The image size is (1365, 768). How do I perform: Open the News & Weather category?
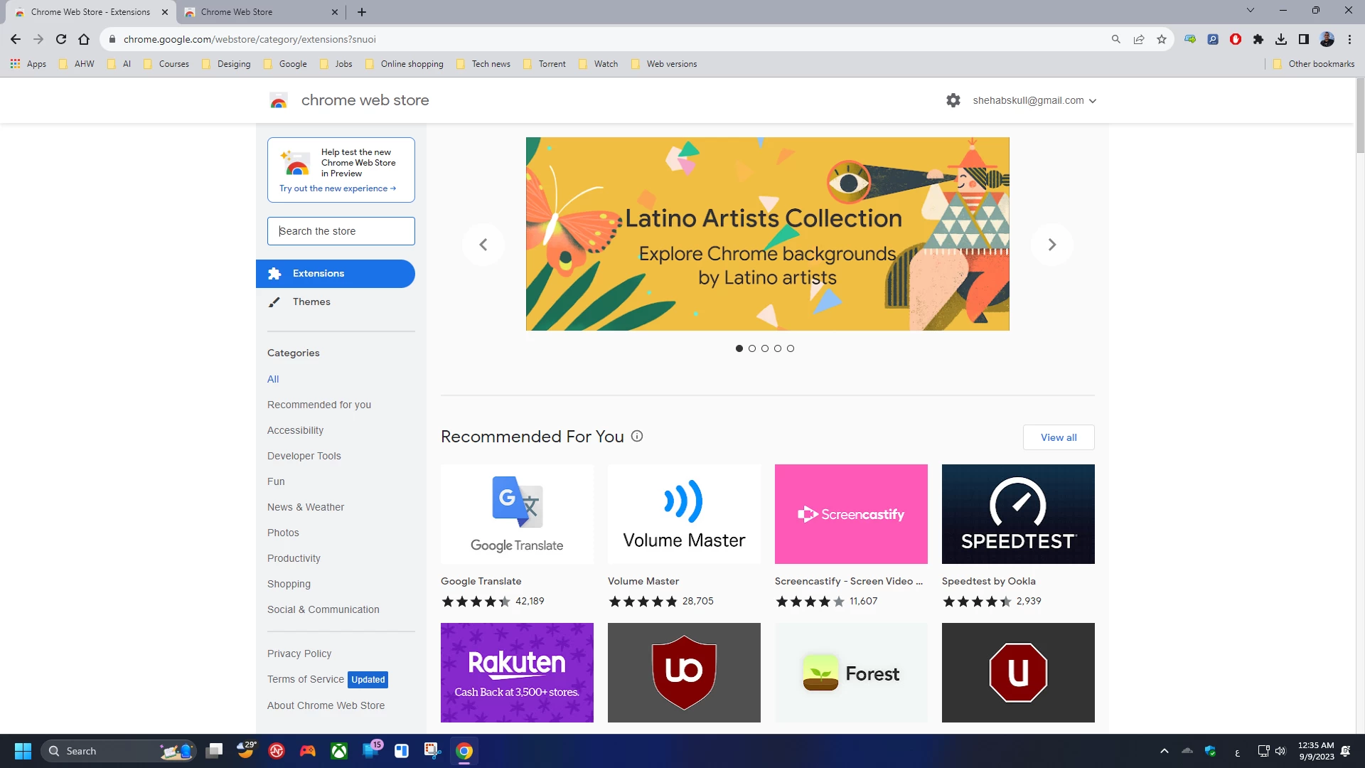(306, 507)
